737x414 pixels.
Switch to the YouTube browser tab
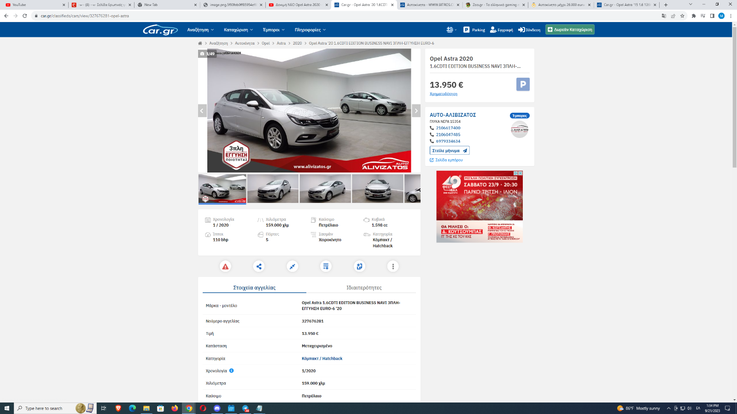click(x=35, y=5)
